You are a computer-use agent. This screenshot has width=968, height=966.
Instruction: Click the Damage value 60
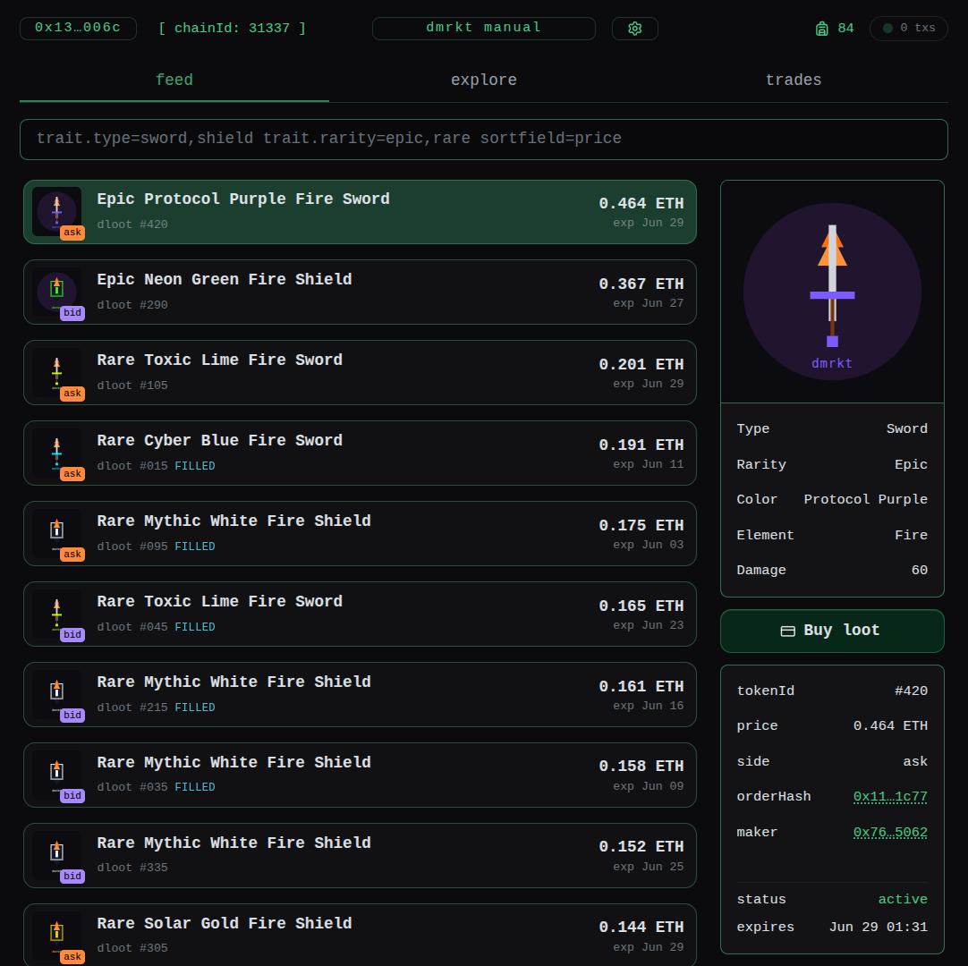[x=919, y=571]
